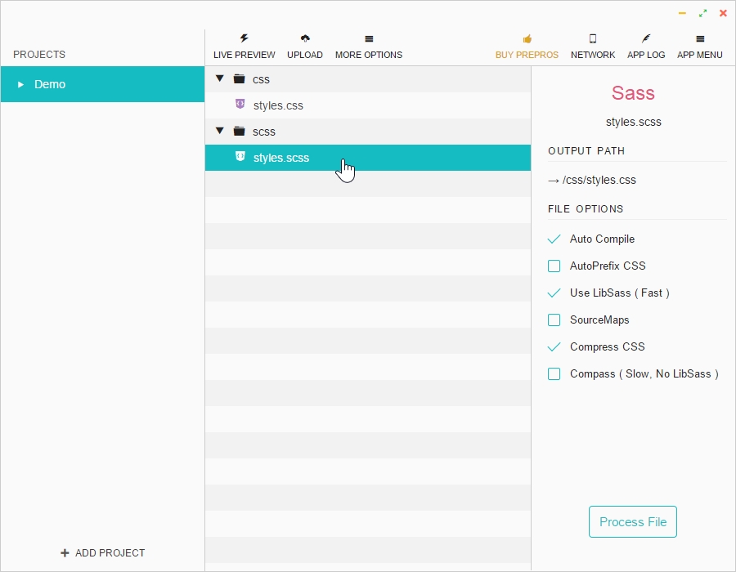The height and width of the screenshot is (572, 736).
Task: Disable Compress CSS
Action: pyautogui.click(x=554, y=346)
